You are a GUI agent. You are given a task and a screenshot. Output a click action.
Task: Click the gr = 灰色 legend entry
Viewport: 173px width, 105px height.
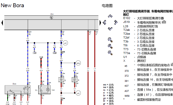[x=108, y=104]
